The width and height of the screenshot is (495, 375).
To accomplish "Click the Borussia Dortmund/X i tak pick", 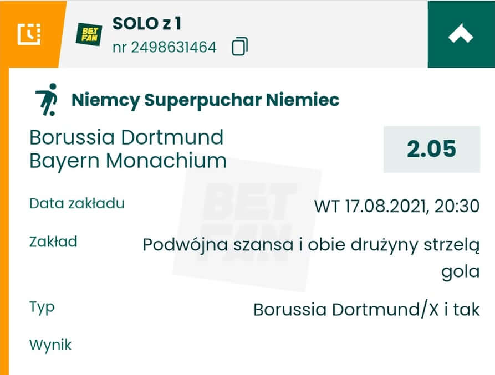I will [366, 309].
